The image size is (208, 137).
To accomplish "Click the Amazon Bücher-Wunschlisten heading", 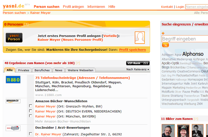I will click(x=61, y=101).
